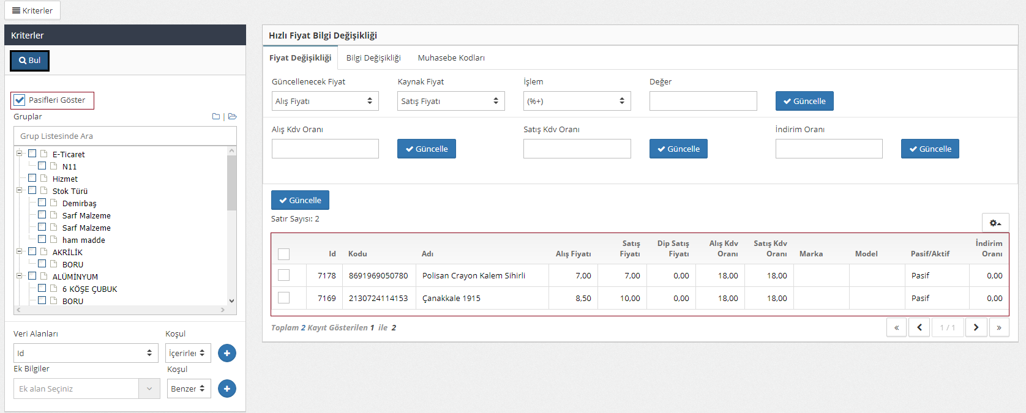The image size is (1026, 413).
Task: Open the İşlem (%+) dropdown
Action: pos(576,101)
